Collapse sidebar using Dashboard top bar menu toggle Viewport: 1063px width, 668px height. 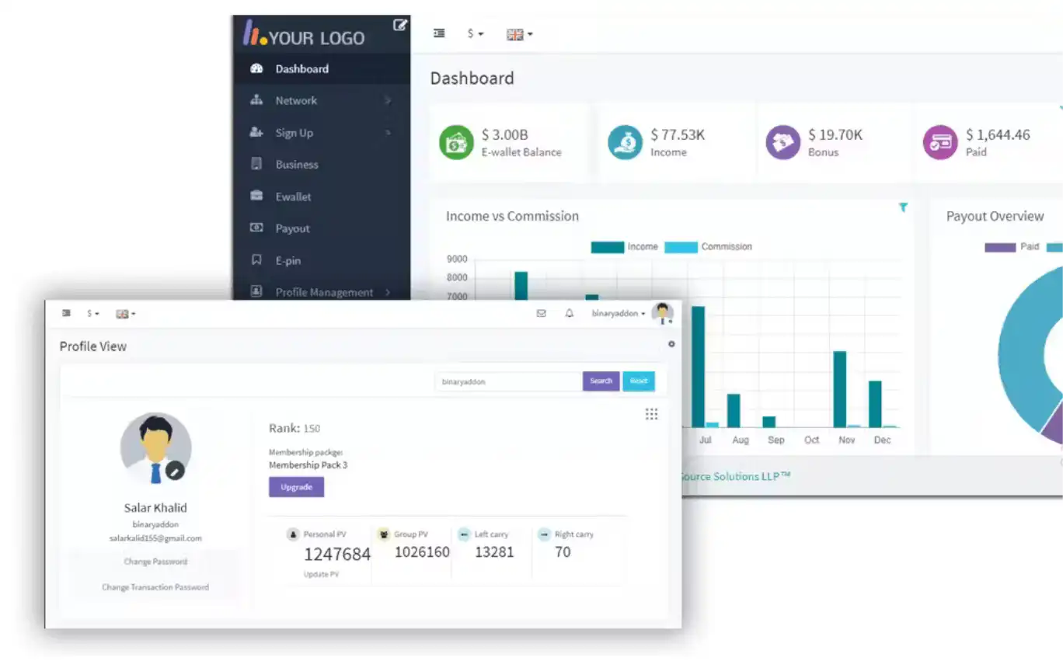tap(439, 33)
